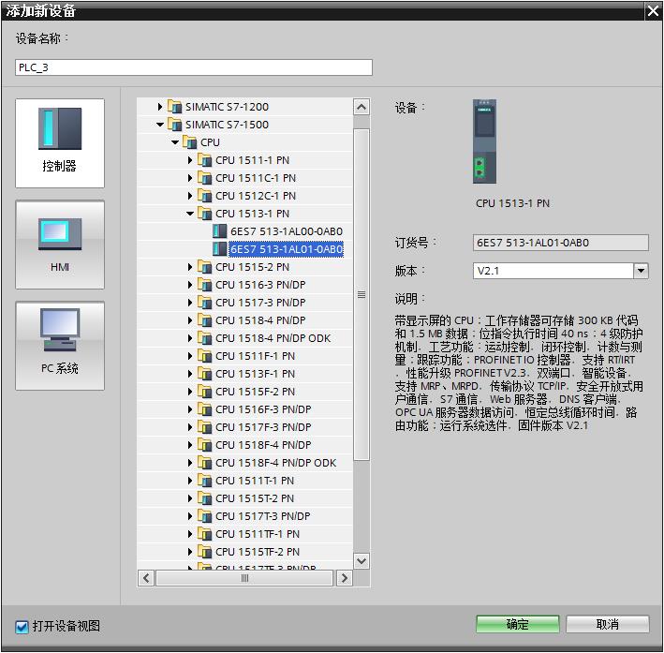The width and height of the screenshot is (664, 653).
Task: Click the horizontal scroll right arrow
Action: click(x=344, y=578)
